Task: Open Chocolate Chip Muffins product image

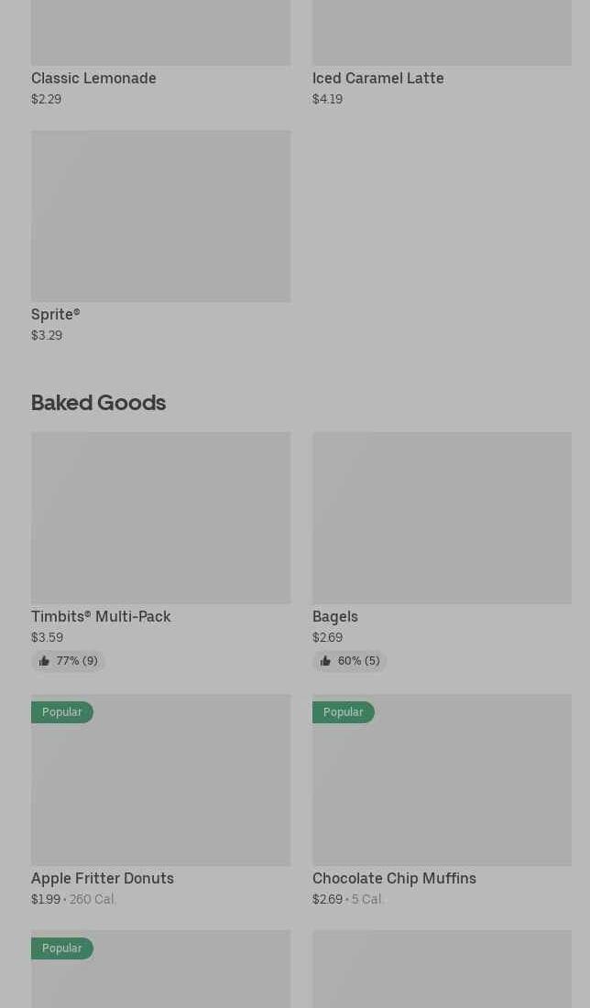Action: tap(442, 787)
